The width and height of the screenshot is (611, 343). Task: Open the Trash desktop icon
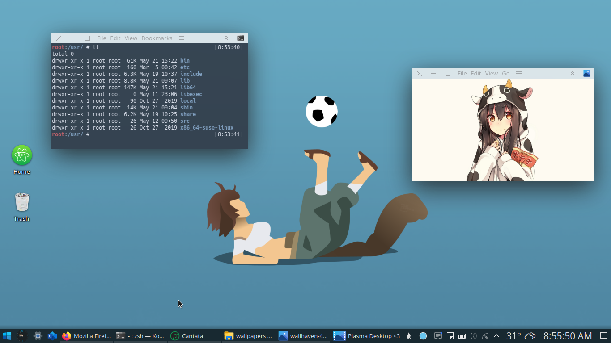tap(21, 207)
